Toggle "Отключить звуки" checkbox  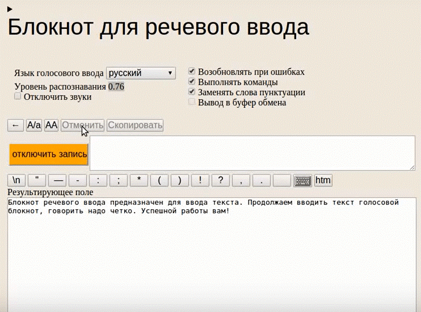click(x=18, y=96)
